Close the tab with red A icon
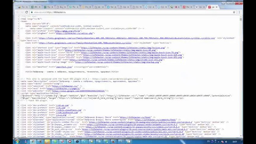256x144 pixels. pyautogui.click(x=191, y=7)
